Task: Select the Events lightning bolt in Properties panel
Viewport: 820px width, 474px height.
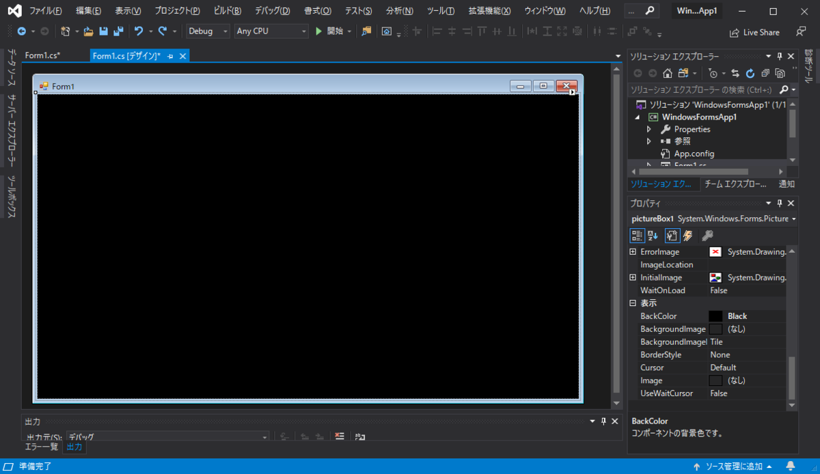Action: click(x=687, y=235)
